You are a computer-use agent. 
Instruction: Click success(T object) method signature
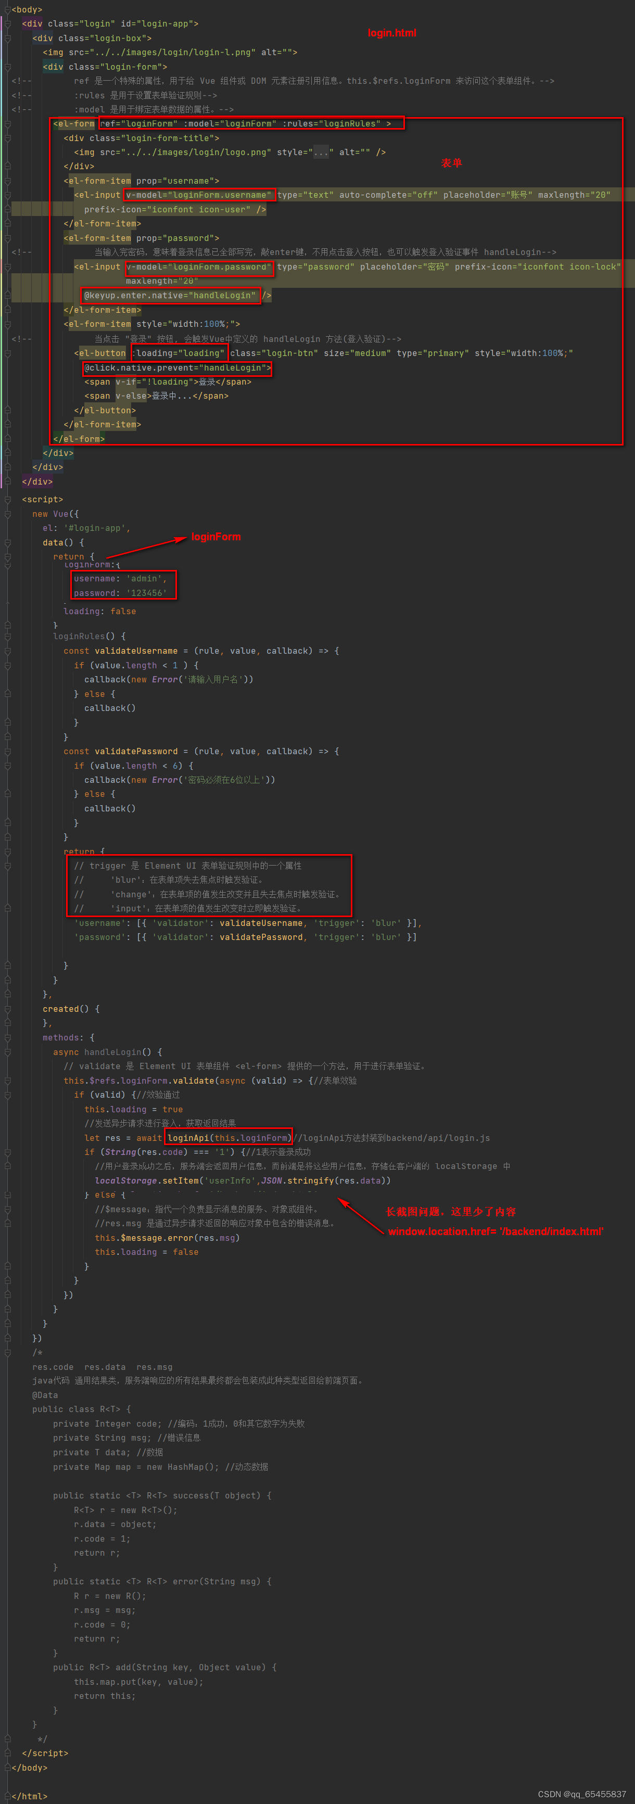[x=162, y=1495]
